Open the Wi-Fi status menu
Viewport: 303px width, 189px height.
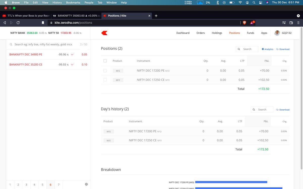click(x=240, y=3)
